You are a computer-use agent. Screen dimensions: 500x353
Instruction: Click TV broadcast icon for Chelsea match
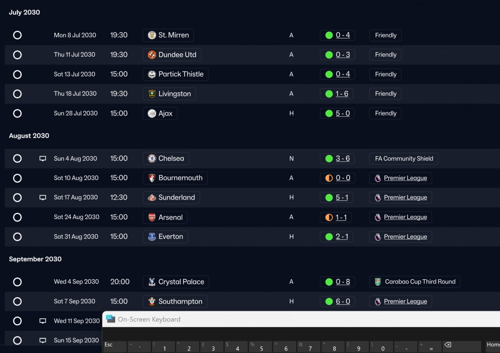point(43,159)
